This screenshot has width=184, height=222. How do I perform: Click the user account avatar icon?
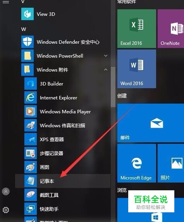6,191
